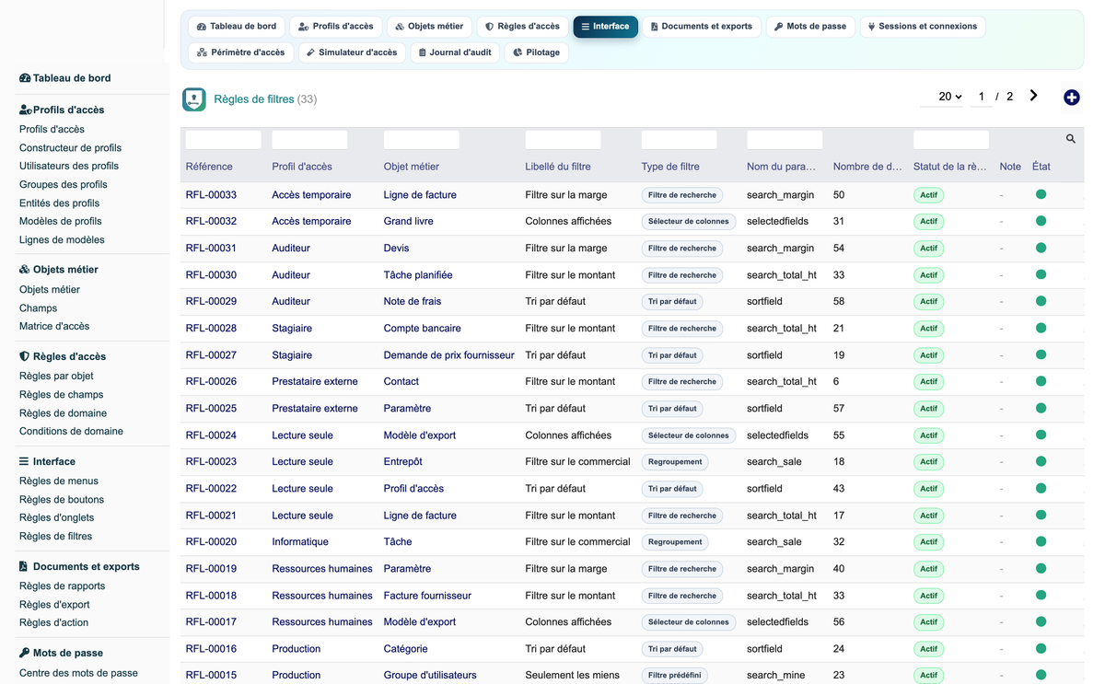The width and height of the screenshot is (1105, 684).
Task: Open the Journal d'audit tab
Action: point(455,52)
